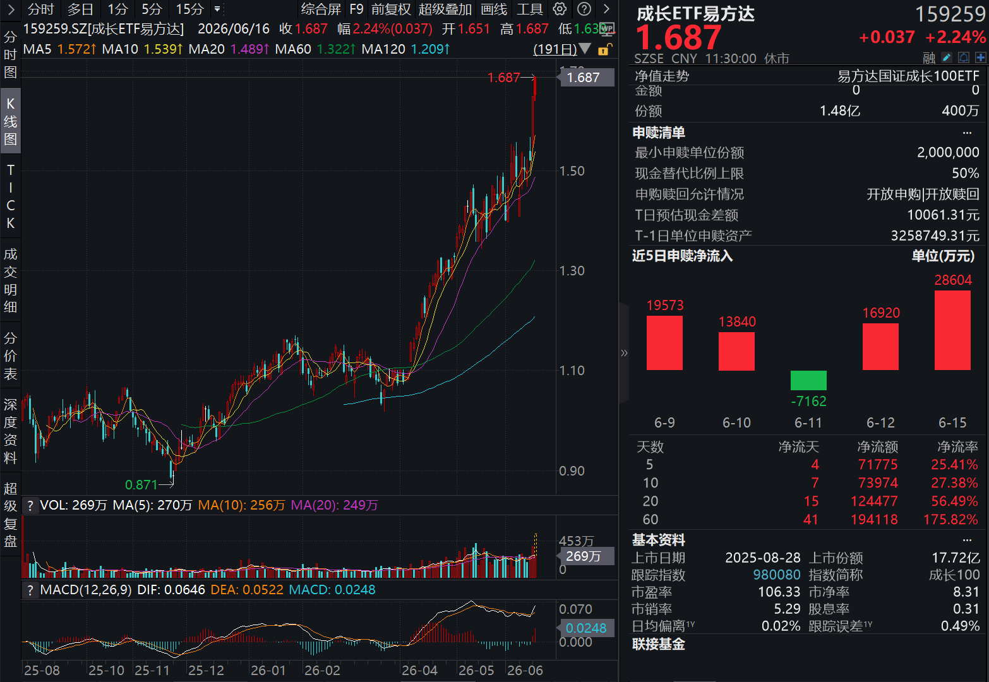Expand the left sidebar chevron arrow
Image resolution: width=989 pixels, height=682 pixels.
coord(11,9)
